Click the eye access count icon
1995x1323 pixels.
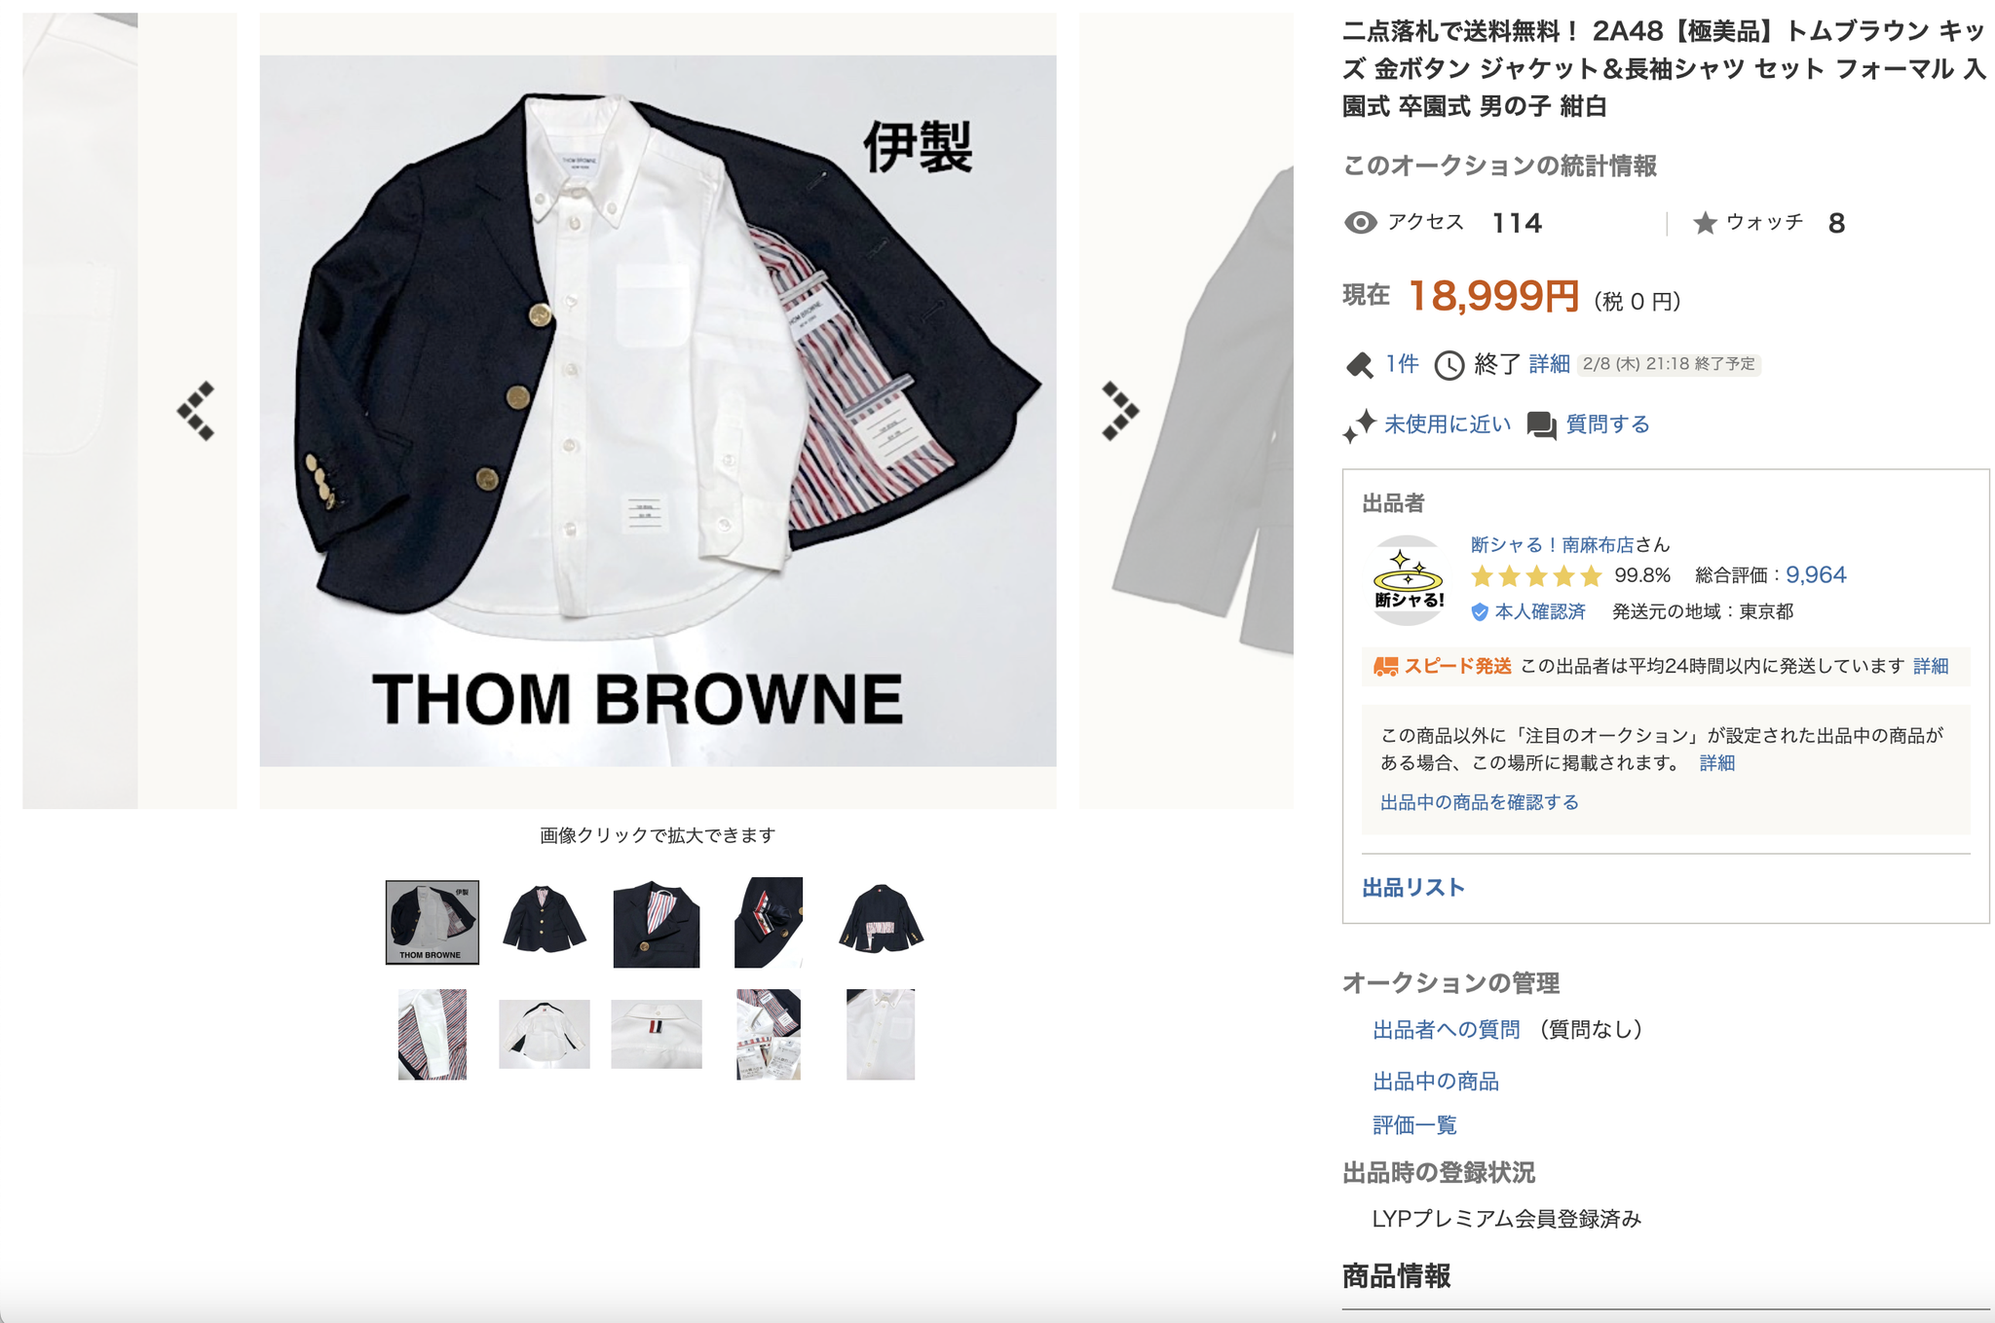pyautogui.click(x=1360, y=223)
